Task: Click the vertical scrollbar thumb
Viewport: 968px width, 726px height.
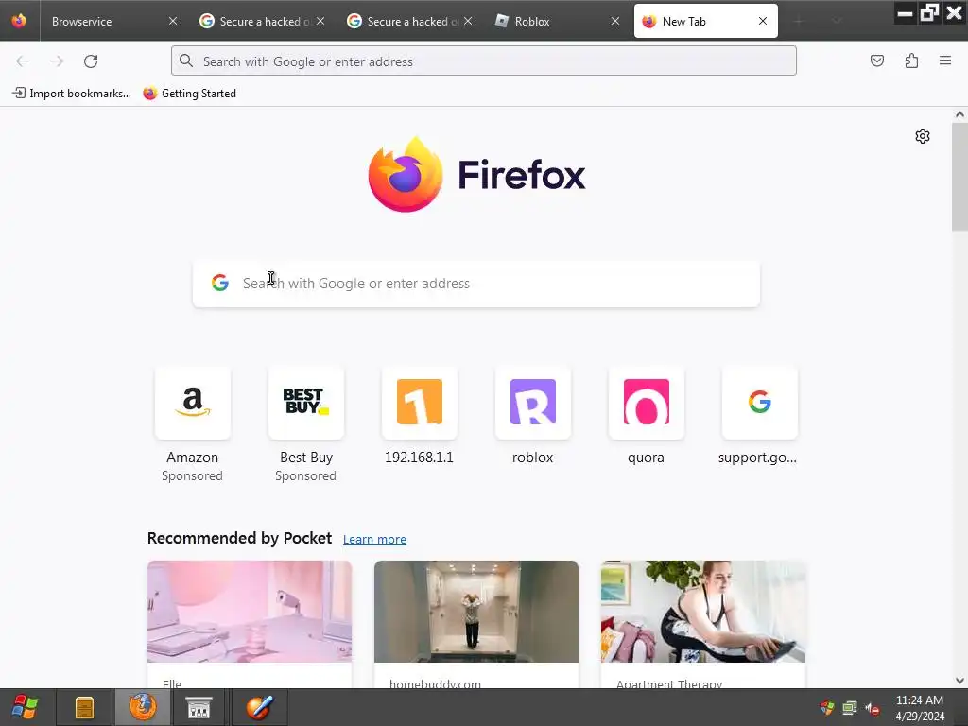Action: (959, 177)
